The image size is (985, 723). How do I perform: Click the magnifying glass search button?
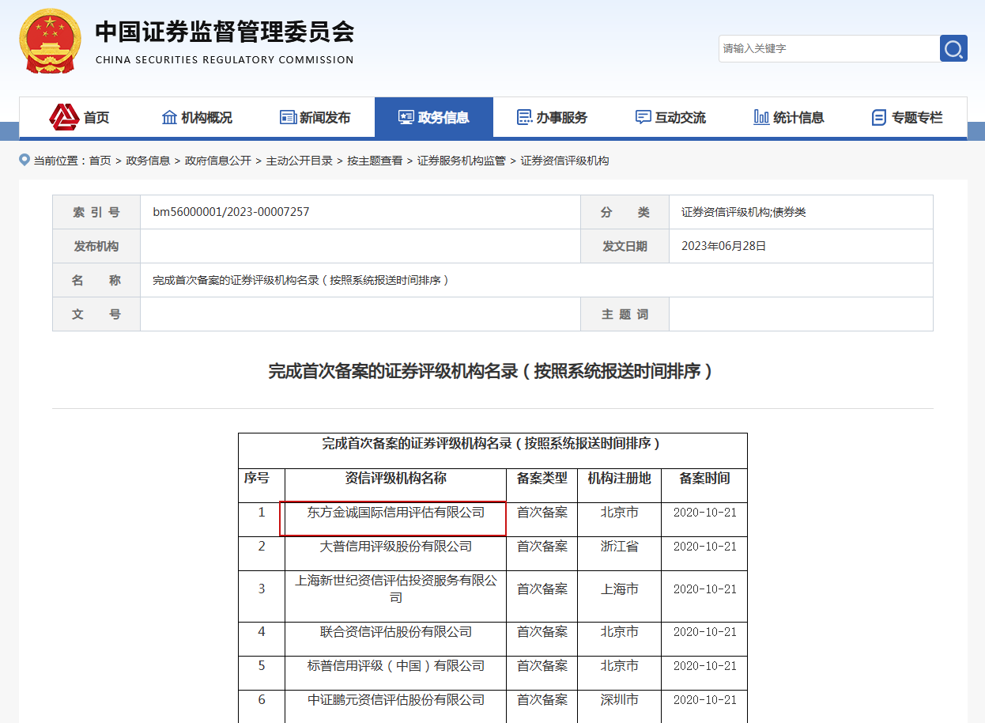[x=953, y=48]
